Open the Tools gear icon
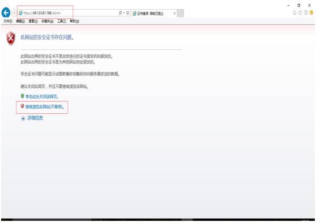Screen dimensions: 316x222 [306, 12]
